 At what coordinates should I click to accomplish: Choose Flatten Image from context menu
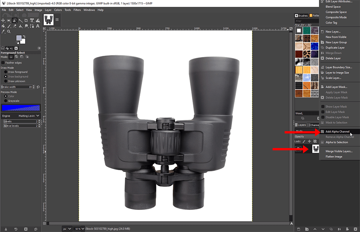(334, 157)
